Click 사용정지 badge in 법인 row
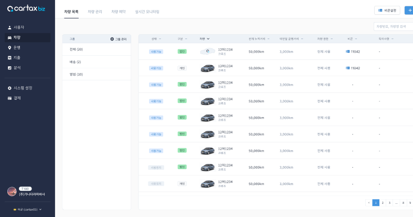The image size is (413, 217). (156, 168)
